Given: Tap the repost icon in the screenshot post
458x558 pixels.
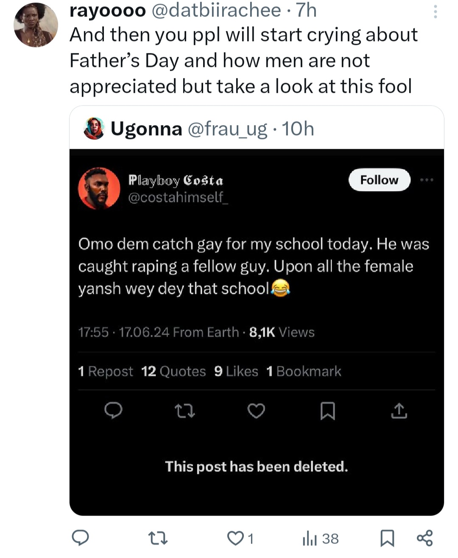Looking at the screenshot, I should click(x=185, y=410).
